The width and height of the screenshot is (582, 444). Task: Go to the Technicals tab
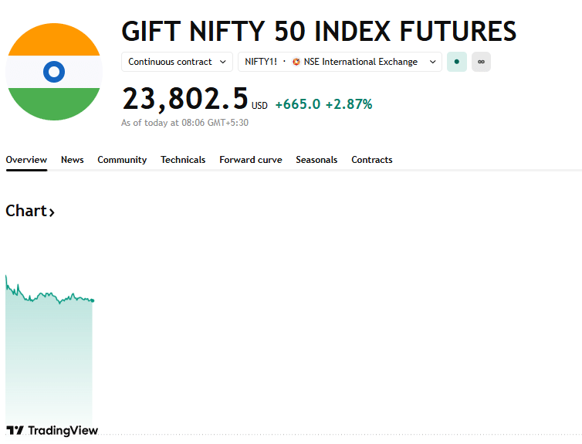pos(183,160)
